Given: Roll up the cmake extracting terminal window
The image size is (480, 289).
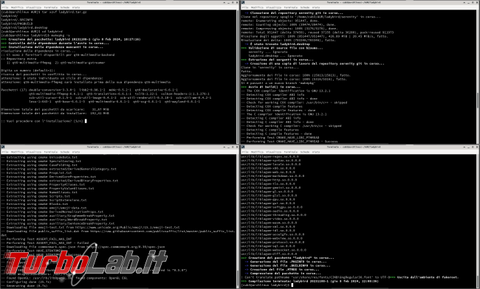Looking at the screenshot, I should coord(224,147).
